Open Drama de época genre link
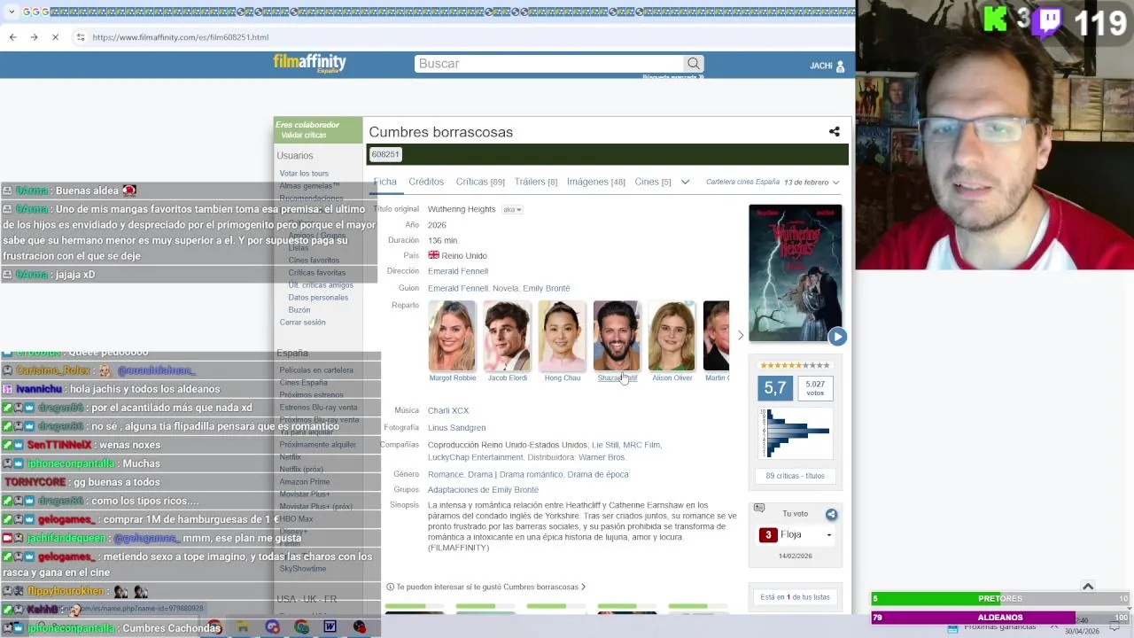The height and width of the screenshot is (638, 1134). (x=598, y=475)
